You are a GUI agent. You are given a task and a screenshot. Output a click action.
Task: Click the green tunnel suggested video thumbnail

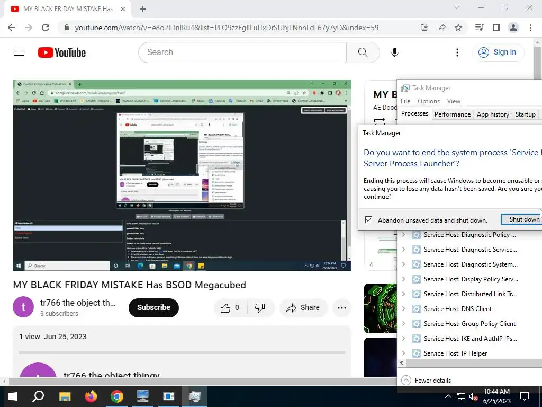(380, 308)
